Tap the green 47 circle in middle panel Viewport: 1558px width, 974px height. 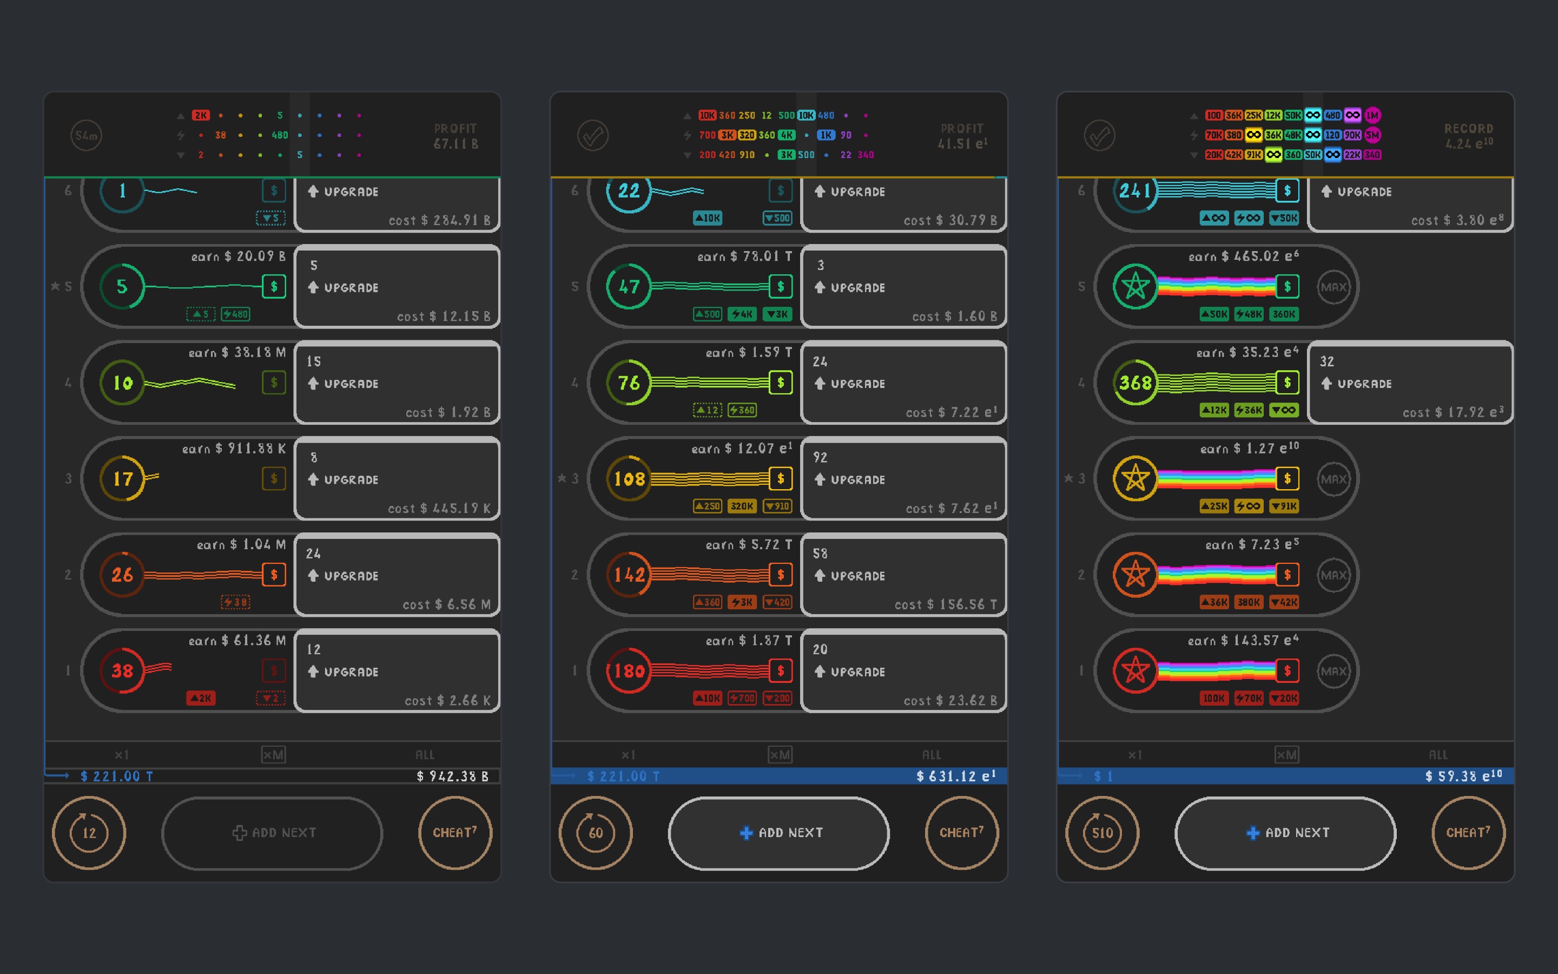pos(629,287)
